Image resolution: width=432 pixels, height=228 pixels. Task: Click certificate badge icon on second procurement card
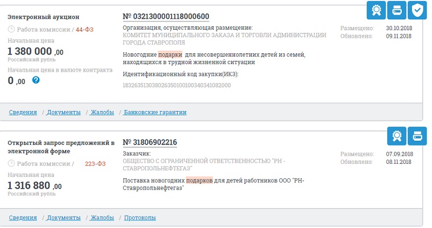397,136
